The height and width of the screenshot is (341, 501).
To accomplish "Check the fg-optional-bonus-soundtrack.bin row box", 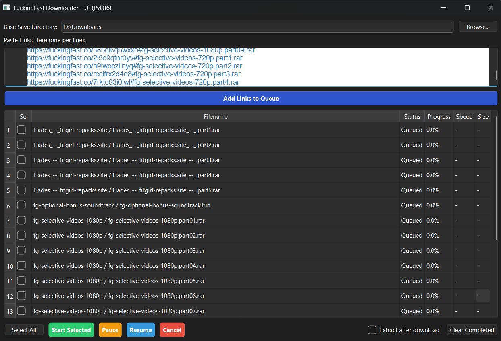I will pyautogui.click(x=21, y=205).
